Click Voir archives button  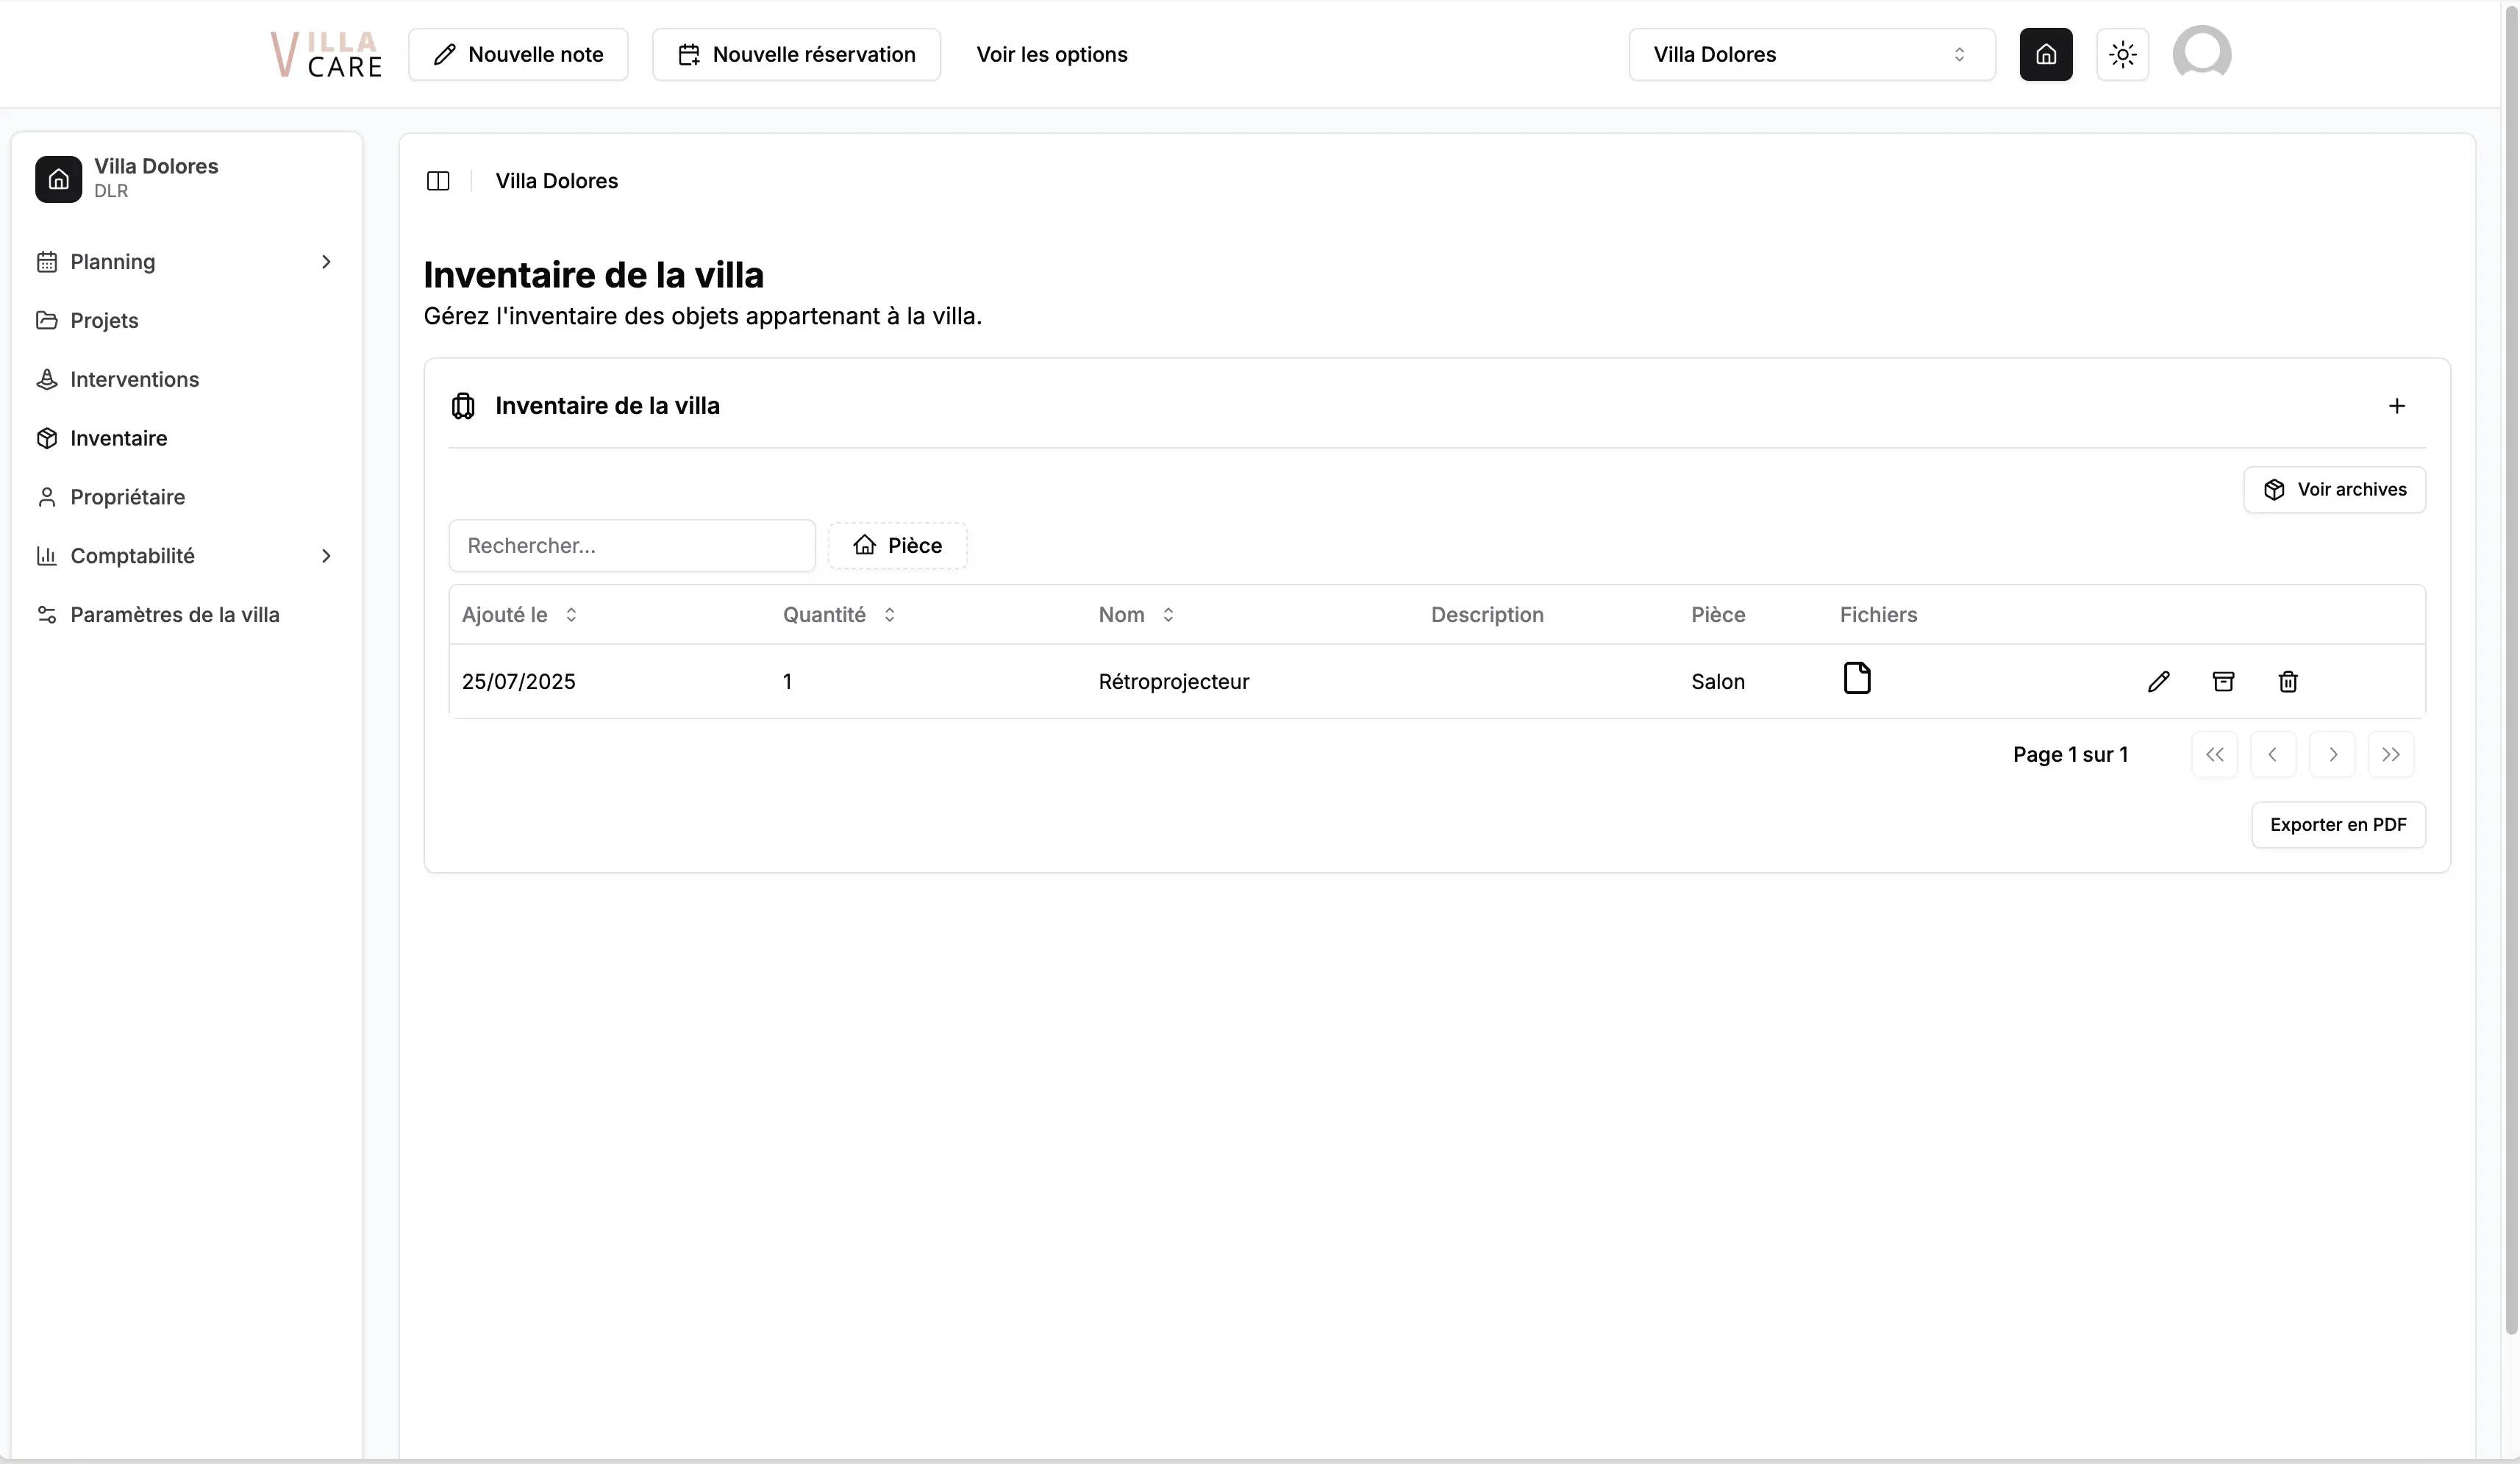coord(2334,489)
